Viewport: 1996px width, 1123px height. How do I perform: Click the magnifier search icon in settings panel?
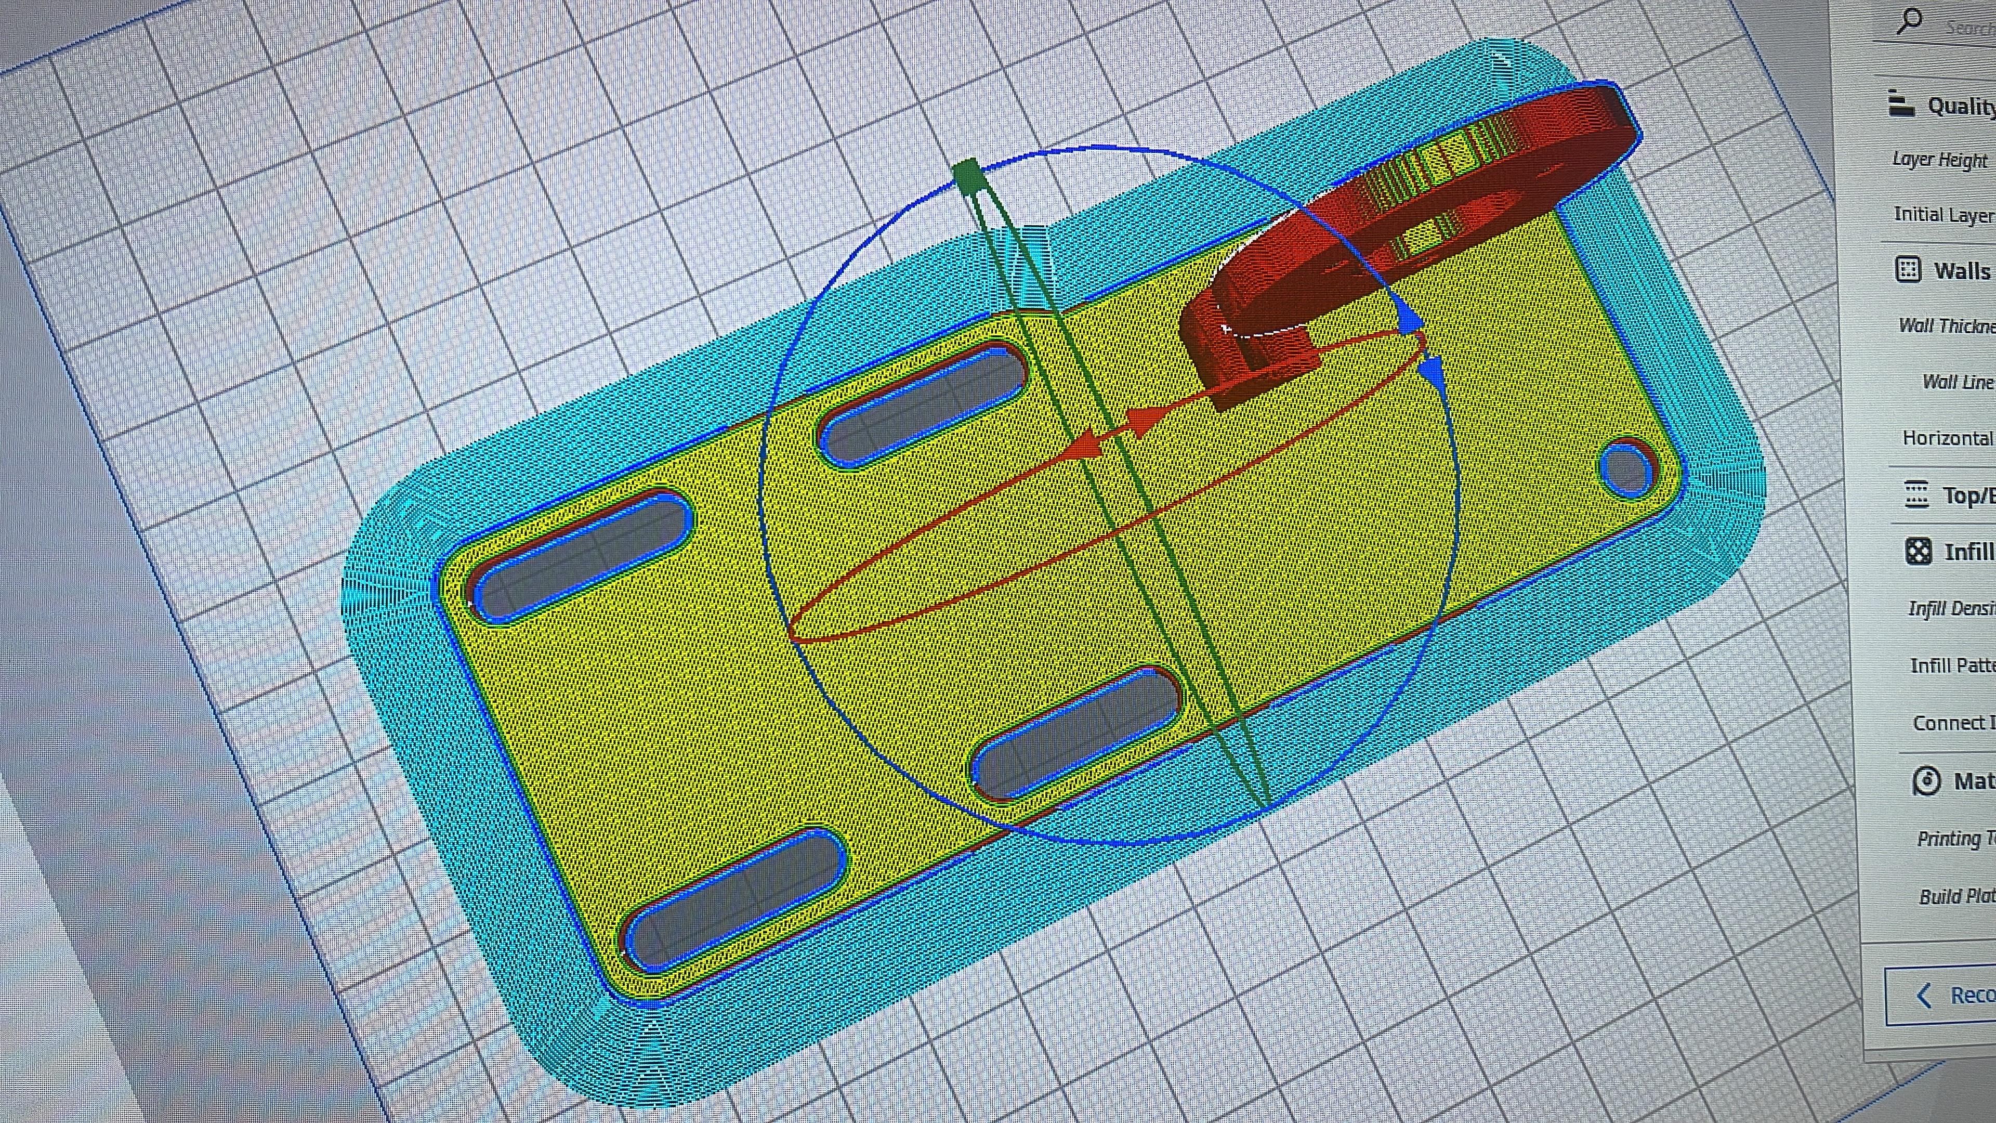(x=1909, y=21)
